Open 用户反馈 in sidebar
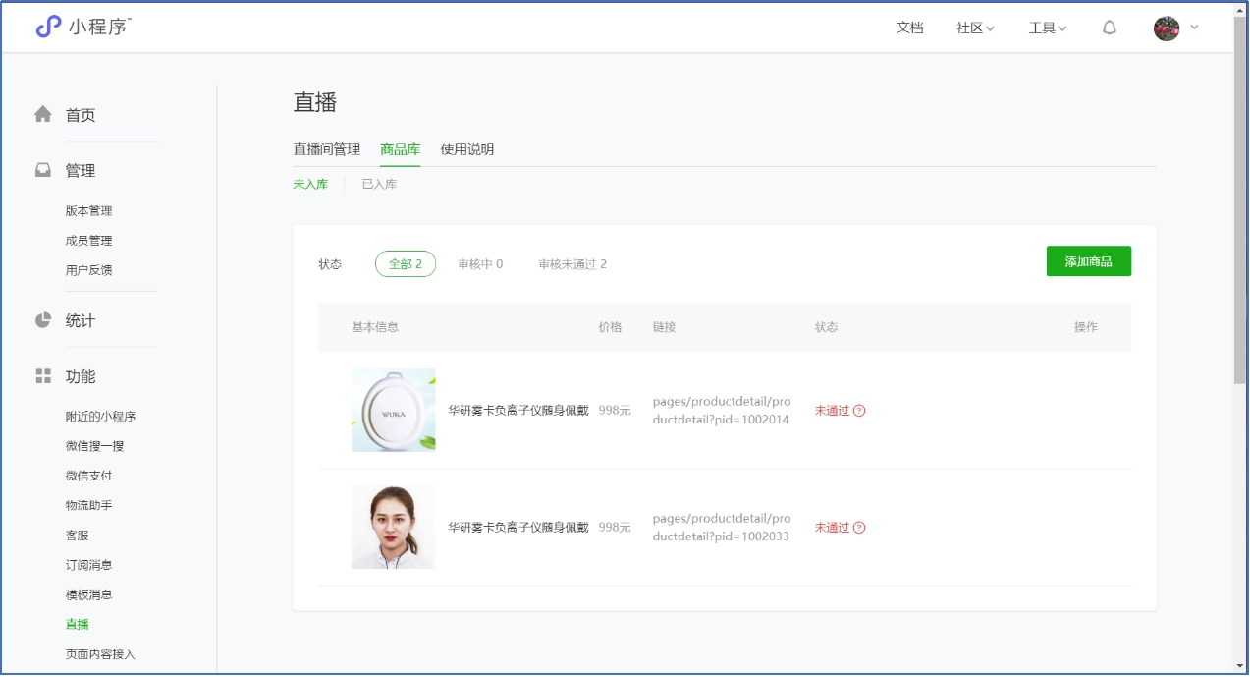 (89, 270)
